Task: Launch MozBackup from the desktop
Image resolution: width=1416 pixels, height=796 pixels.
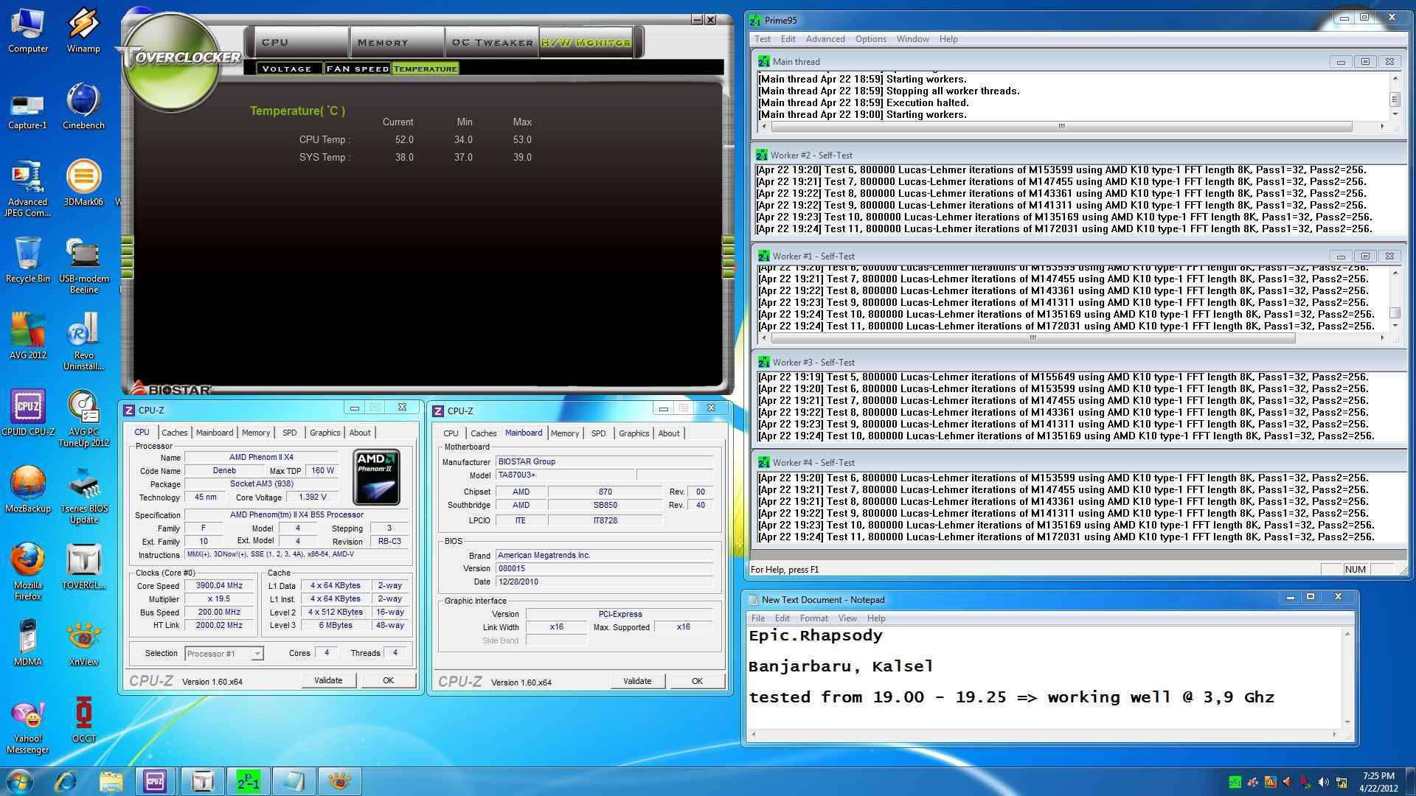Action: (x=28, y=490)
